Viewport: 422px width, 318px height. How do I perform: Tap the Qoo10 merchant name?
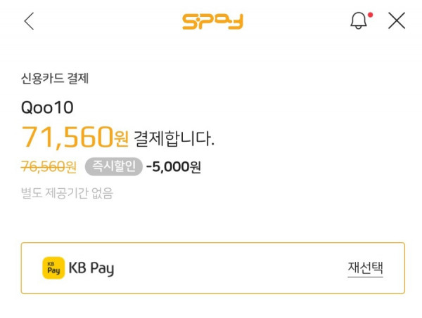click(x=47, y=107)
